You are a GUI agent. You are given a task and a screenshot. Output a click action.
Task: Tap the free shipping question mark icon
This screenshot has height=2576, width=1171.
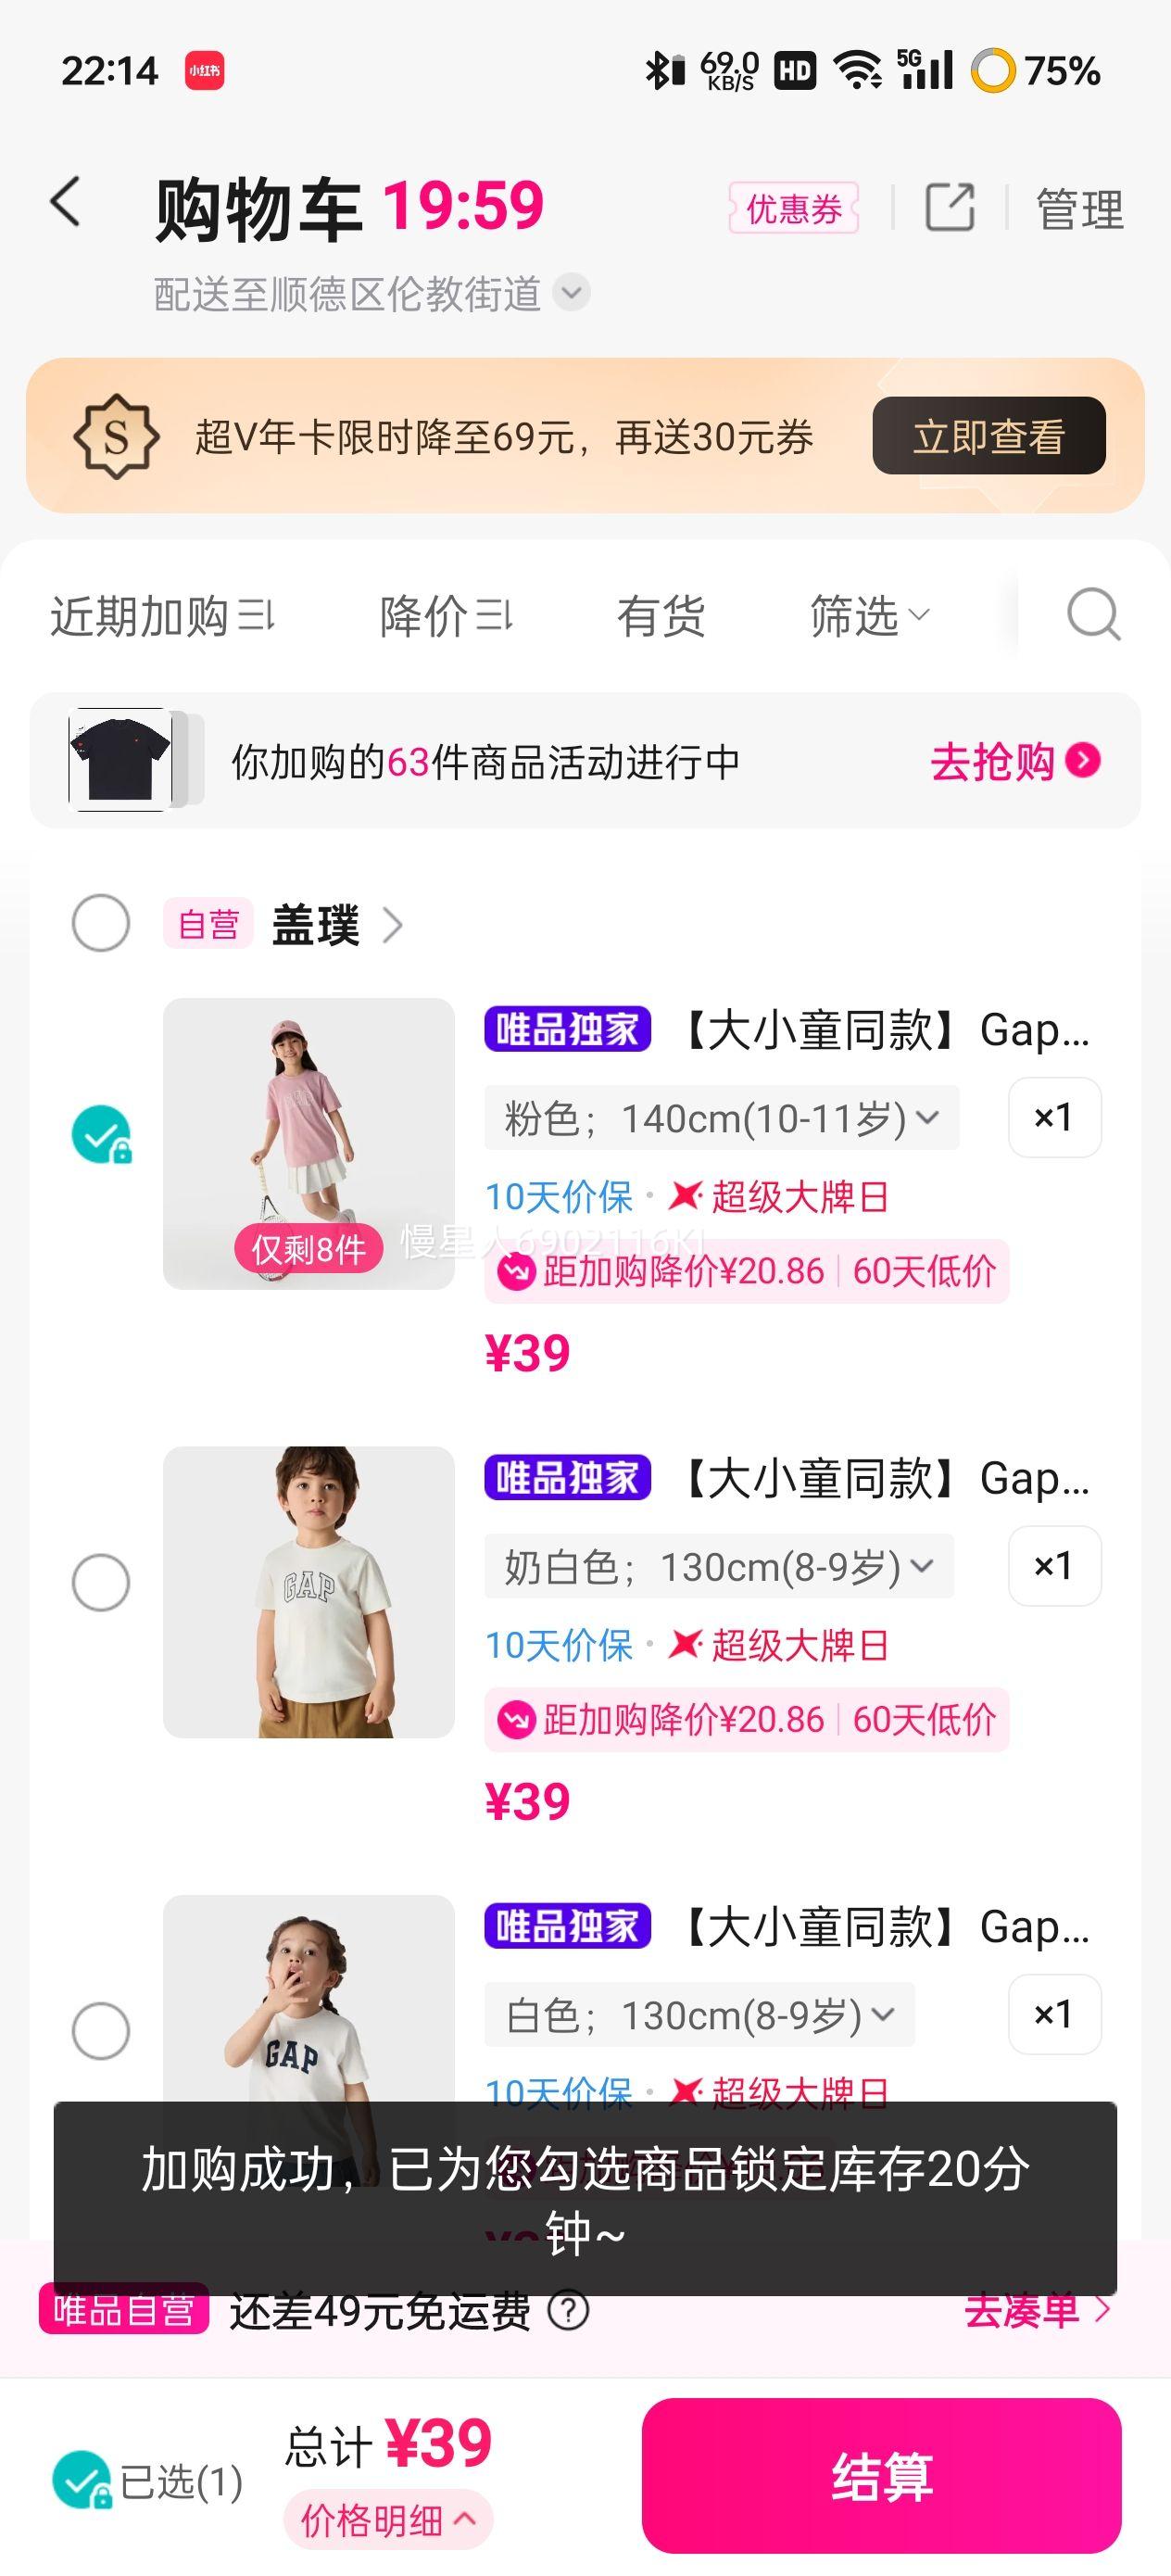click(569, 2310)
